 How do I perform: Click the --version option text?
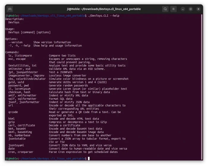pyautogui.click(x=15, y=42)
